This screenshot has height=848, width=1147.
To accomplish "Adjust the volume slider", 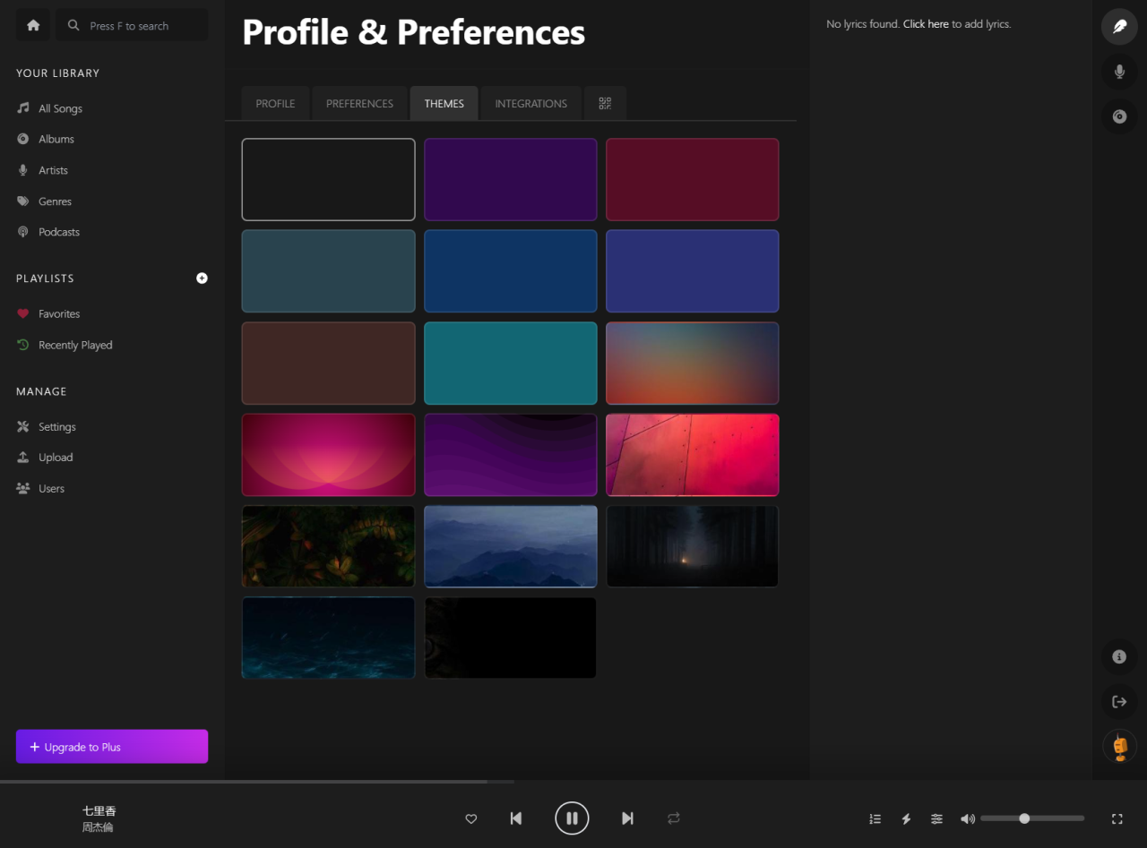I will [x=1031, y=818].
